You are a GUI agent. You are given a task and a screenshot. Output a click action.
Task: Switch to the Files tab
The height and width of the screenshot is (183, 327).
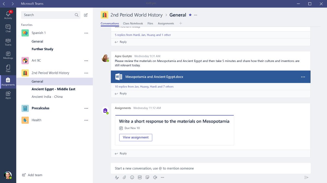point(150,24)
